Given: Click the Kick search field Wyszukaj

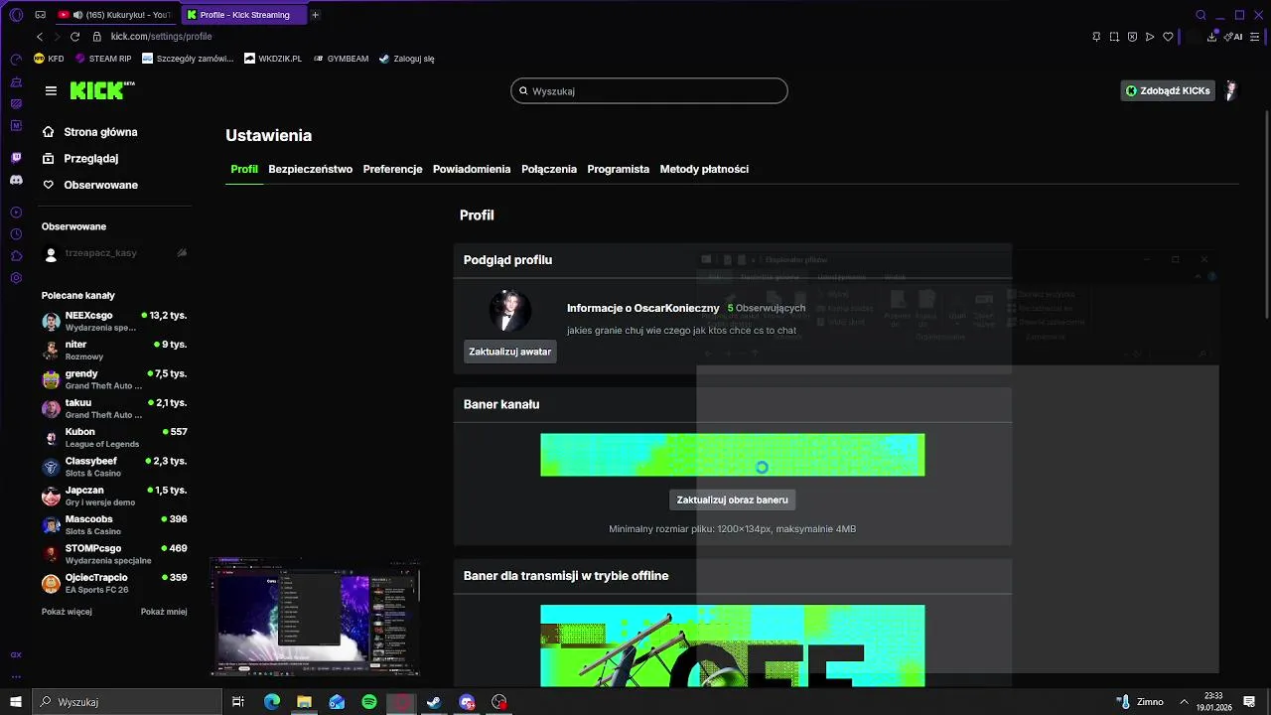Looking at the screenshot, I should pos(649,90).
